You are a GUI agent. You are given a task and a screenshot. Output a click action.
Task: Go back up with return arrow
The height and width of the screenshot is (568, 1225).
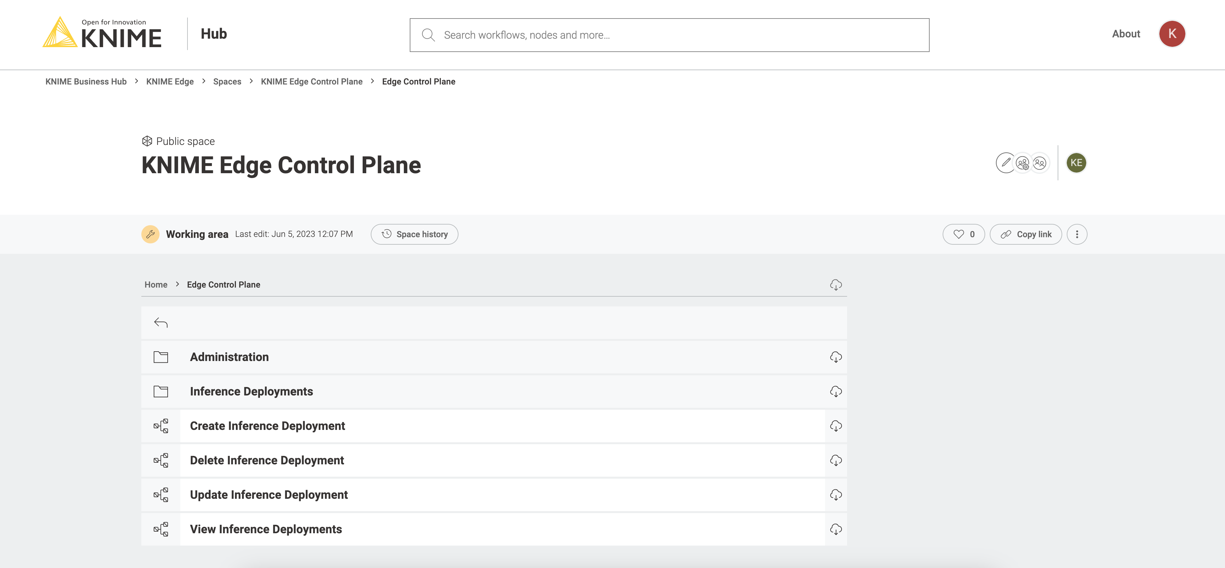[161, 323]
